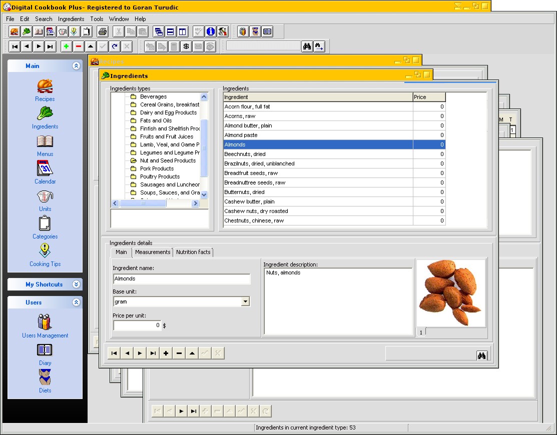Click the minus button in Ingredients window navigator

point(179,353)
